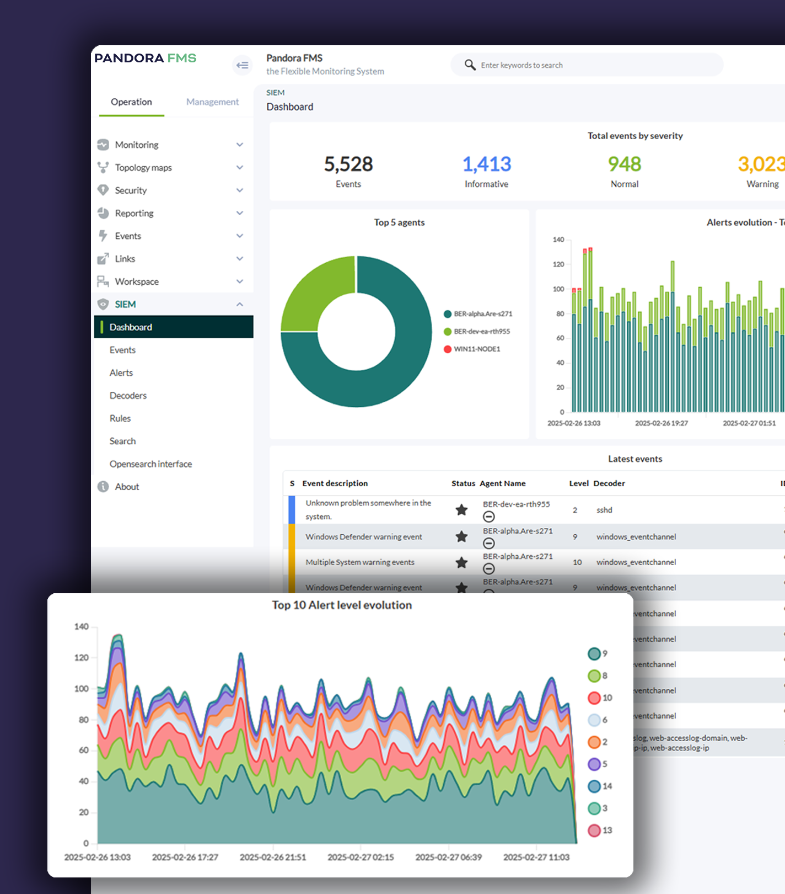Image resolution: width=785 pixels, height=894 pixels.
Task: Expand the Reporting chevron
Action: tap(240, 213)
